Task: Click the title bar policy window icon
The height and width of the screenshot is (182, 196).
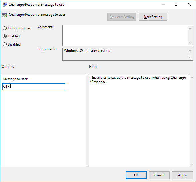Action: coord(5,5)
